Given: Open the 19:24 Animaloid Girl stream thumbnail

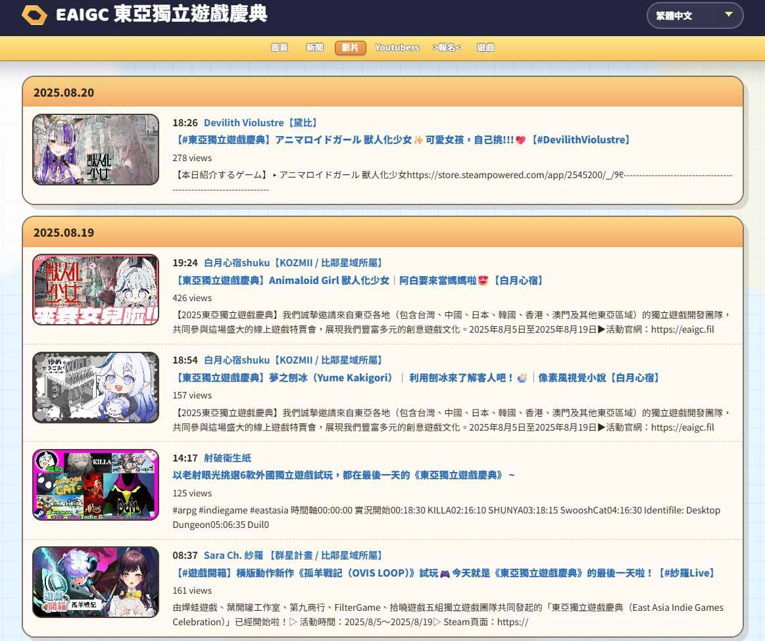Looking at the screenshot, I should tap(95, 289).
